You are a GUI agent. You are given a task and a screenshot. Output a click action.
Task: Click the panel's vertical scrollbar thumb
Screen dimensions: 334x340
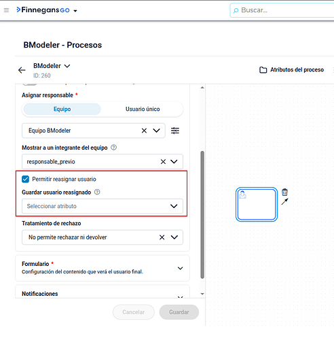(202, 215)
